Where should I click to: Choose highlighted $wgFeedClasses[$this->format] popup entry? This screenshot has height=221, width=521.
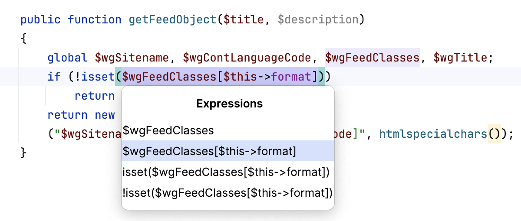pos(209,151)
